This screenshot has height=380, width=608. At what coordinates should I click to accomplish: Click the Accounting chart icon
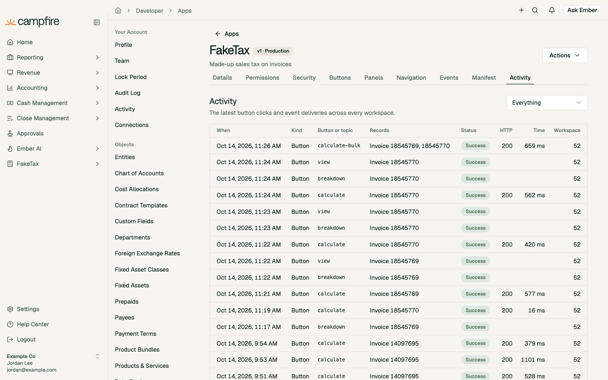pyautogui.click(x=10, y=88)
